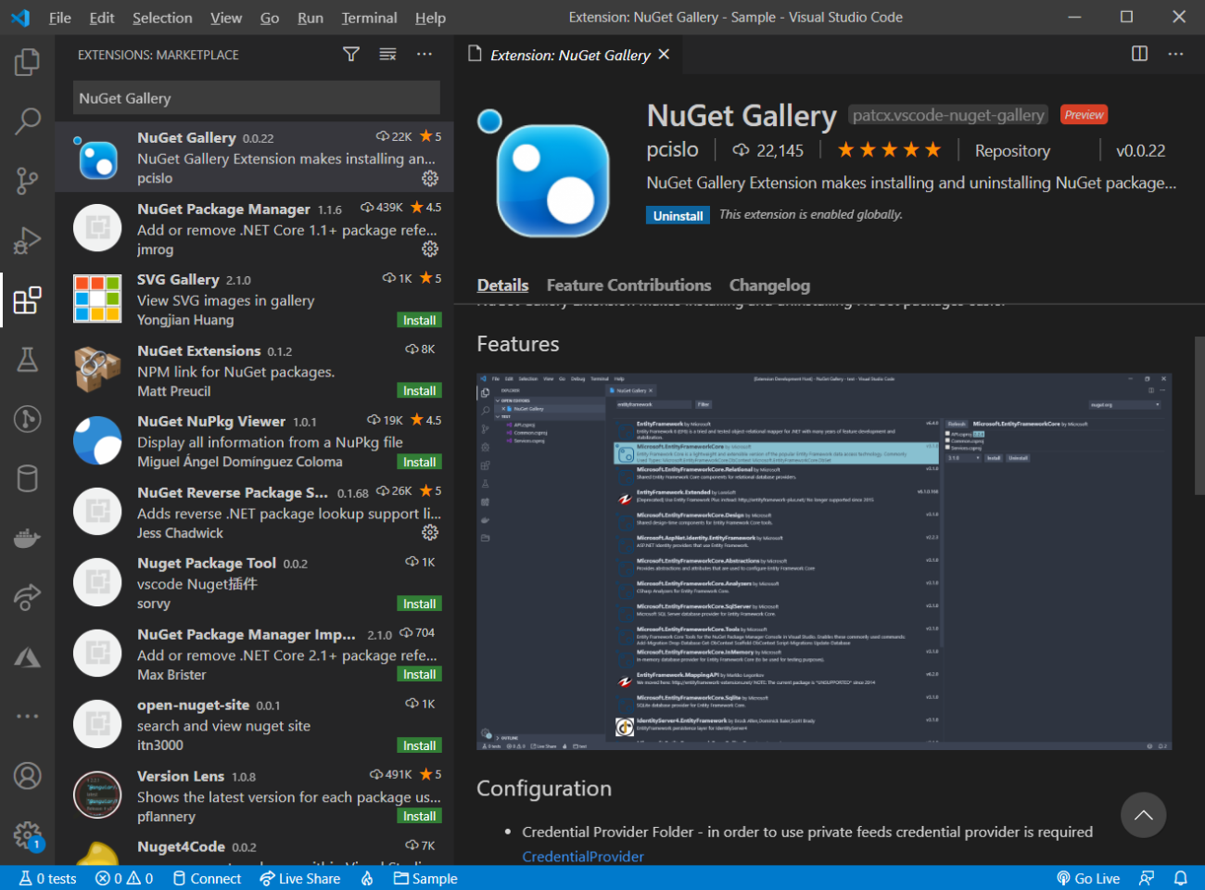Open the Run and Debug view
This screenshot has width=1205, height=890.
click(x=27, y=240)
